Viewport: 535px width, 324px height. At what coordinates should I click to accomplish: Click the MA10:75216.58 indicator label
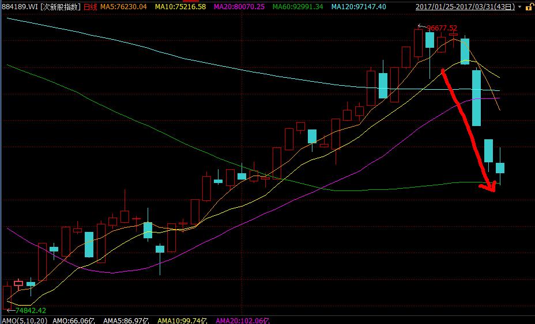180,6
